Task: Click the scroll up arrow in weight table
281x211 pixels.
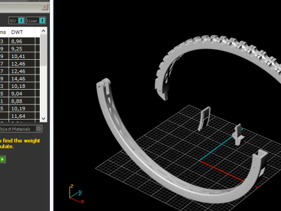Action: click(x=43, y=31)
